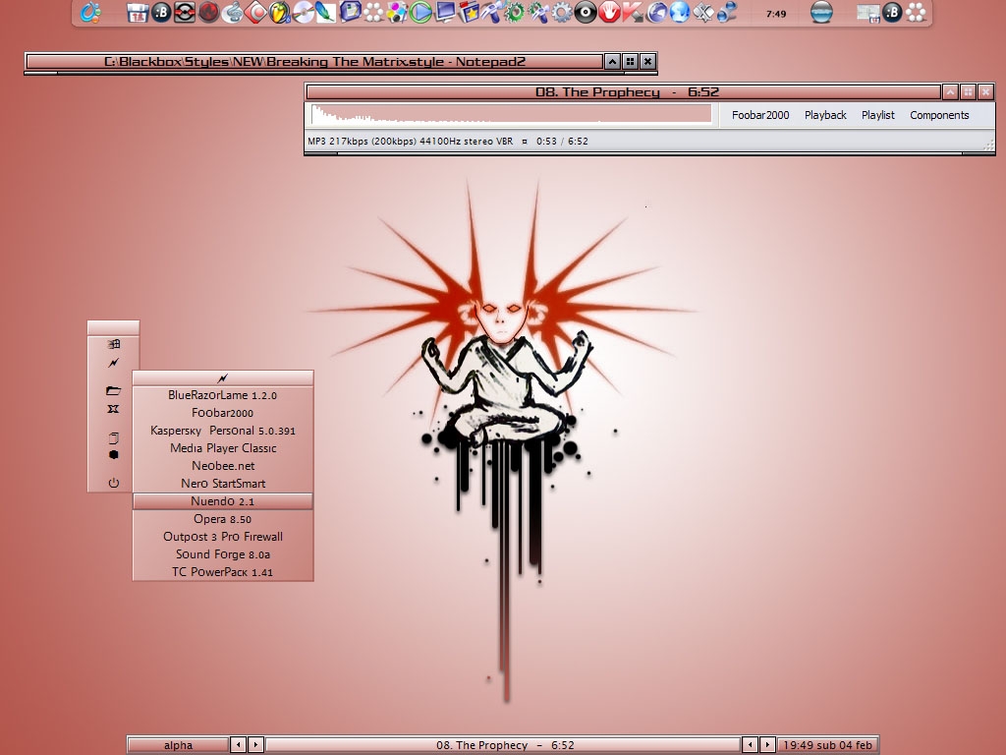Screen dimensions: 1006x755
Task: Launch the blue notepad dock icon
Action: [x=350, y=12]
